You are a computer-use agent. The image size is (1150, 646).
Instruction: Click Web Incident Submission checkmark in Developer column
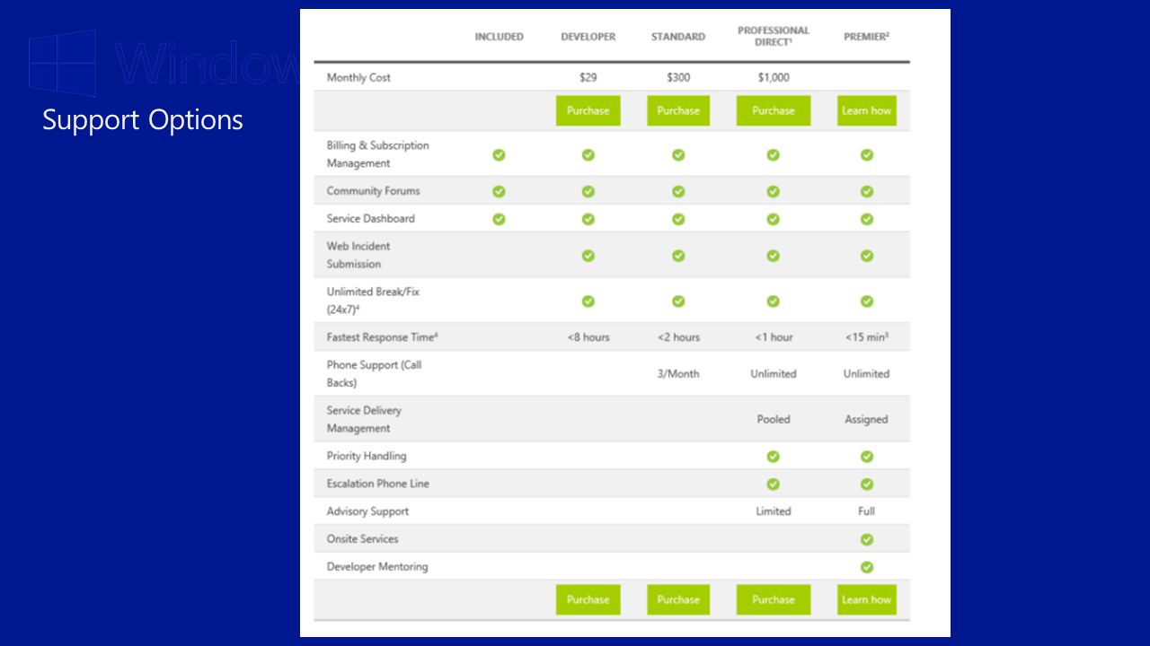click(x=588, y=256)
